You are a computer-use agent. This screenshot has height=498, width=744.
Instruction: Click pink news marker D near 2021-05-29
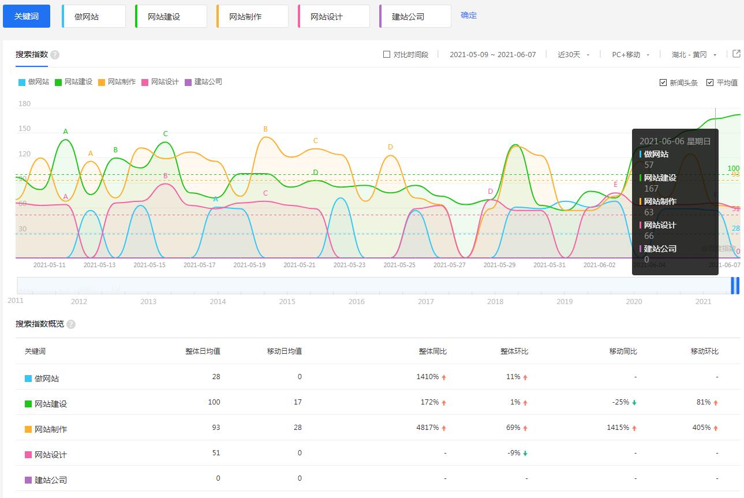point(491,192)
